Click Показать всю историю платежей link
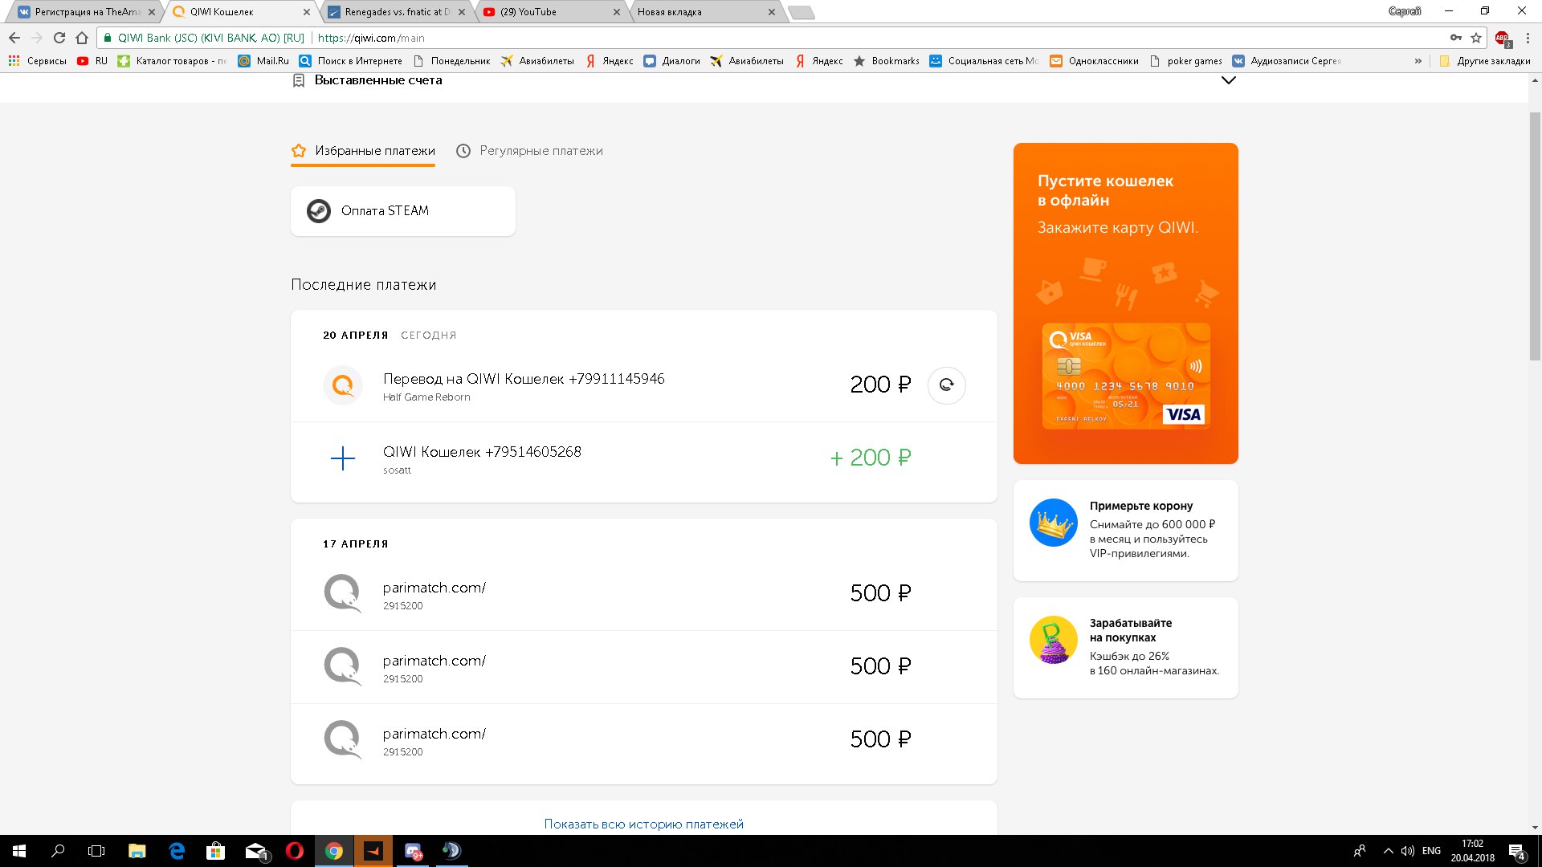This screenshot has width=1542, height=867. (x=643, y=824)
